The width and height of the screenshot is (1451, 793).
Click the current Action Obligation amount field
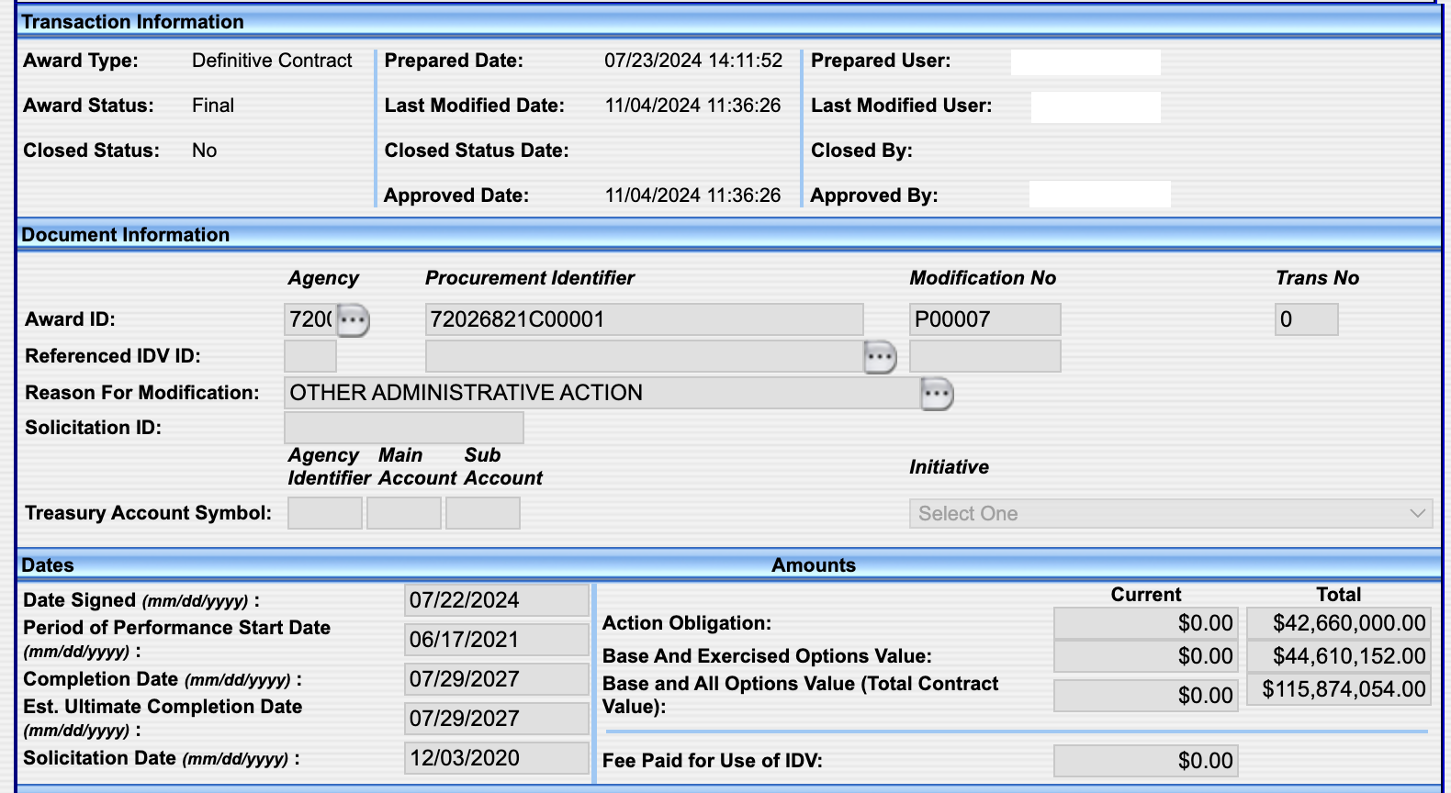(1145, 623)
